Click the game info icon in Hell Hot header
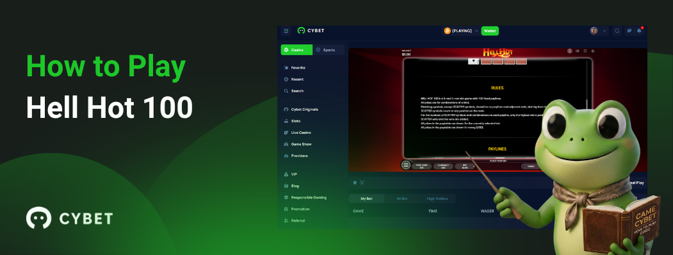673x255 pixels. coord(570,51)
